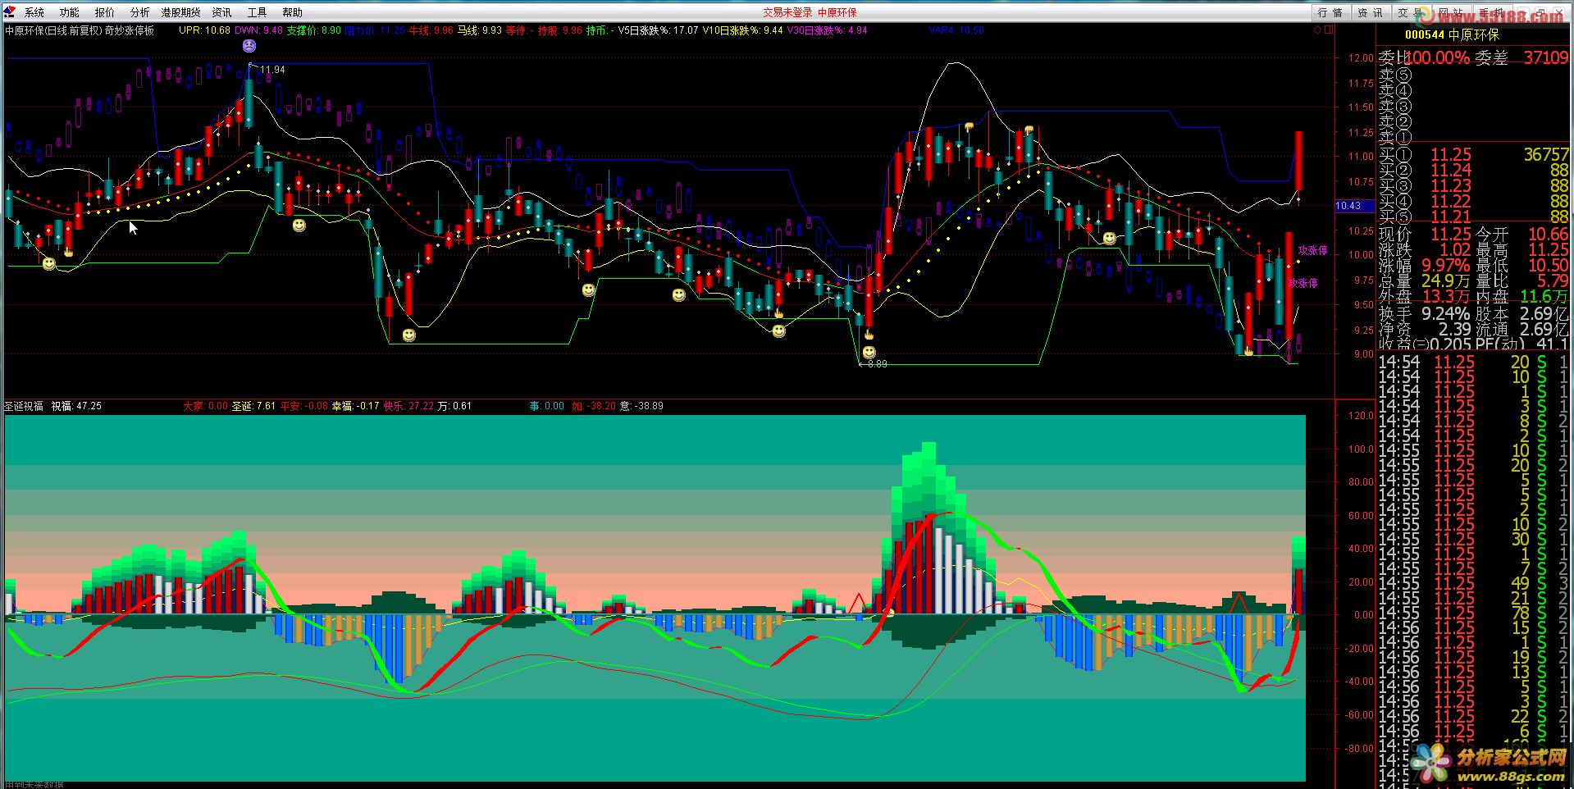
Task: Click the 最低 10.50 value
Action: pos(1549,266)
